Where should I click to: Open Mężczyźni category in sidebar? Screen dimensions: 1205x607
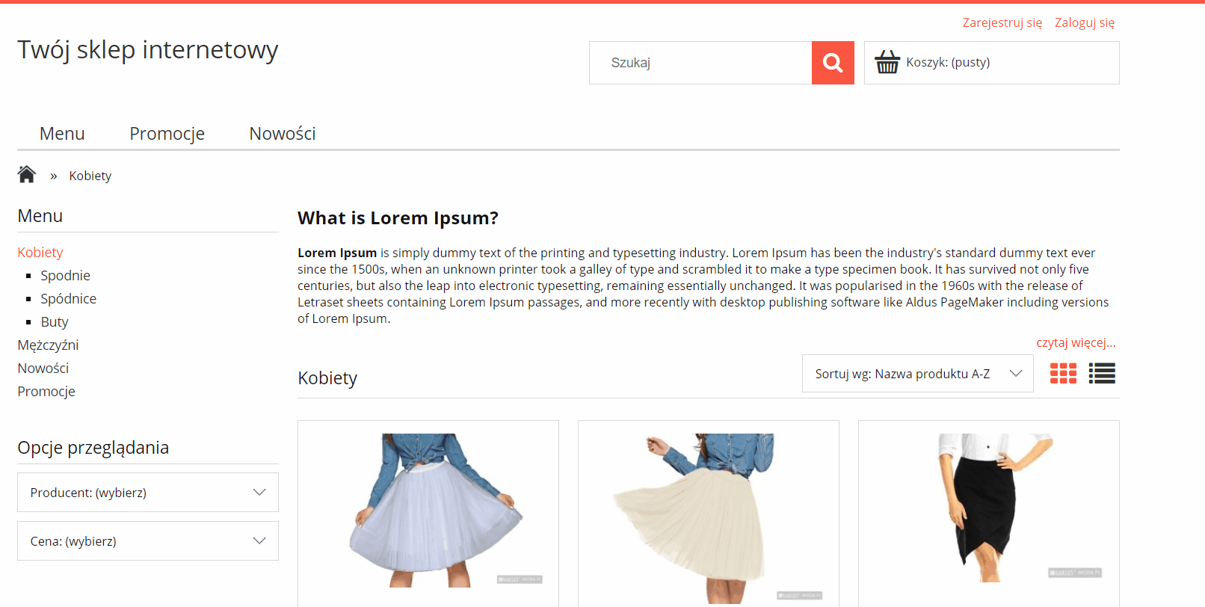(x=48, y=345)
